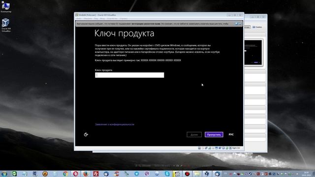Click the green mouse integration status icon
Image resolution: width=315 pixels, height=177 pixels.
point(227,148)
